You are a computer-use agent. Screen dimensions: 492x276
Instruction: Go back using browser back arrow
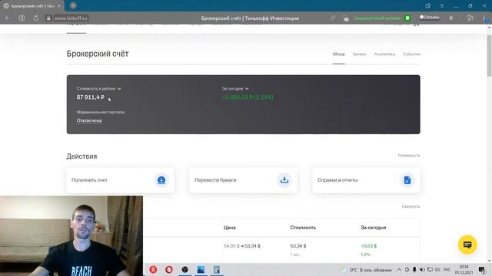tap(7, 18)
